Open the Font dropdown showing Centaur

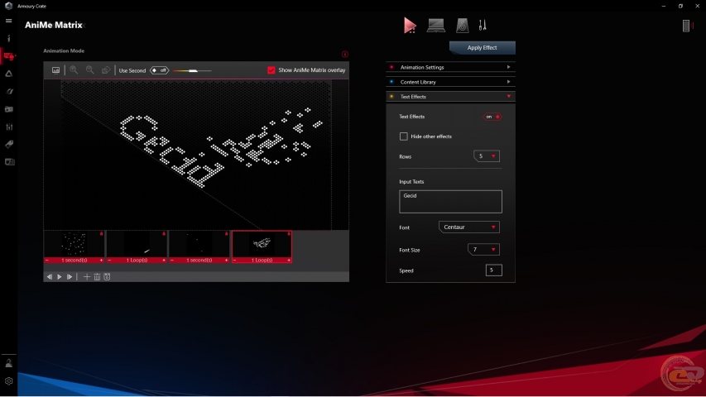pyautogui.click(x=468, y=227)
